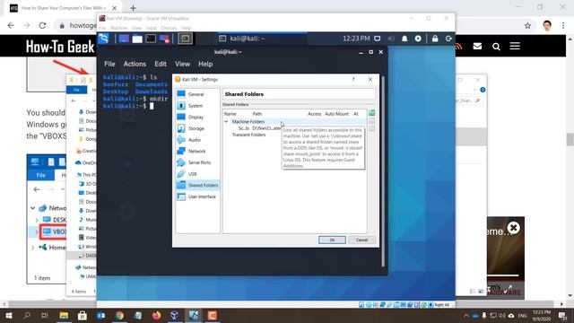Open Network settings category
Screen dimensions: 574x323
tap(196, 151)
